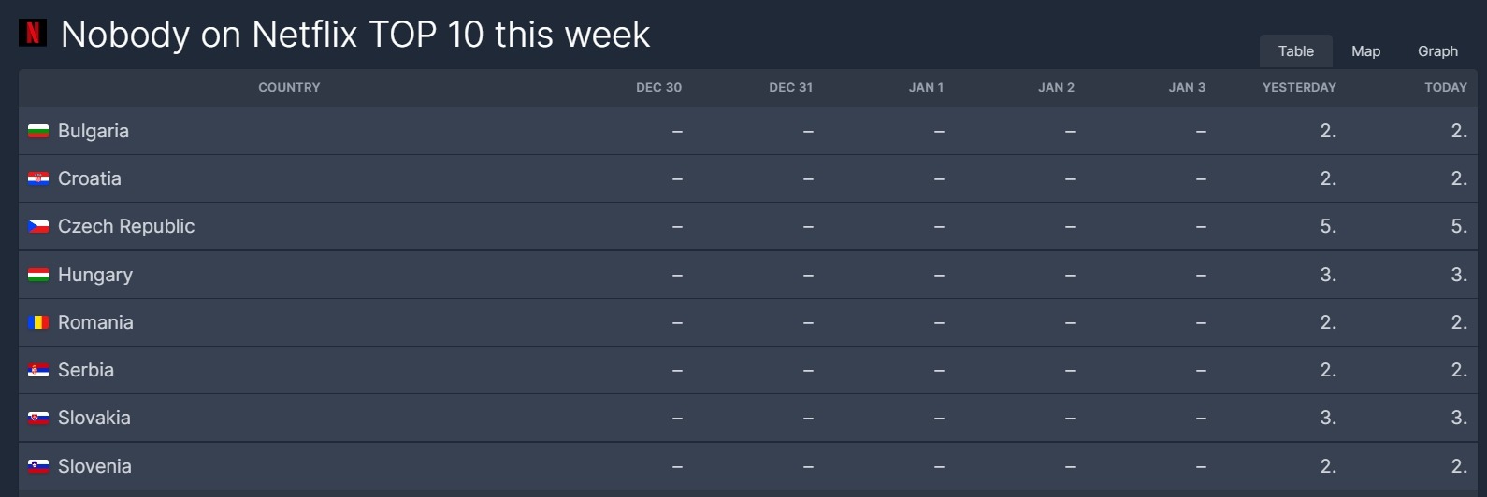Click the Slovenia country name
The image size is (1487, 497).
tap(94, 466)
